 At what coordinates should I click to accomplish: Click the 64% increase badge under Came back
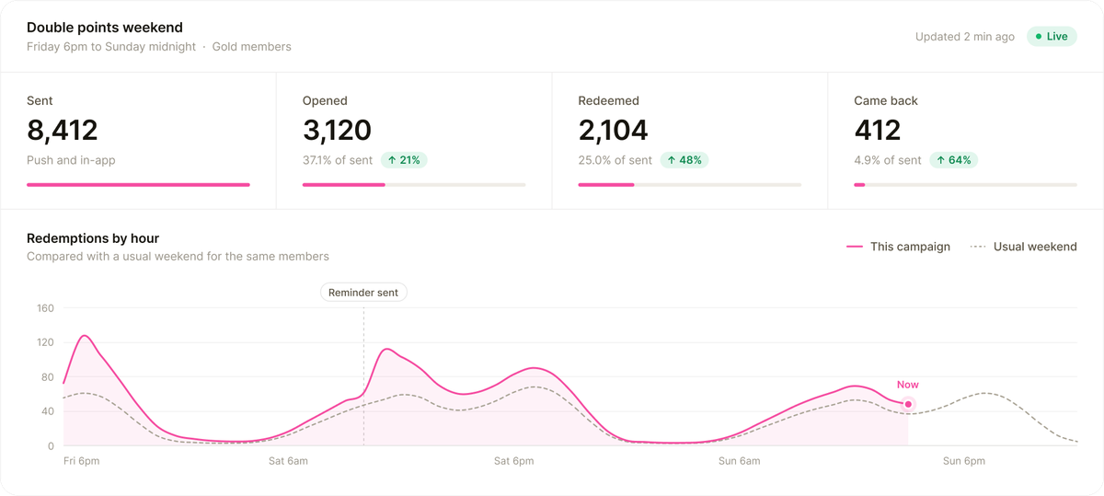point(954,160)
